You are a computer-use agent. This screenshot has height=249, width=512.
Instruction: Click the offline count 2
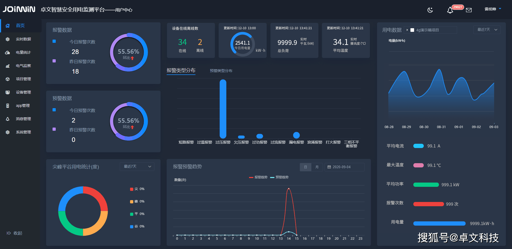click(x=200, y=42)
